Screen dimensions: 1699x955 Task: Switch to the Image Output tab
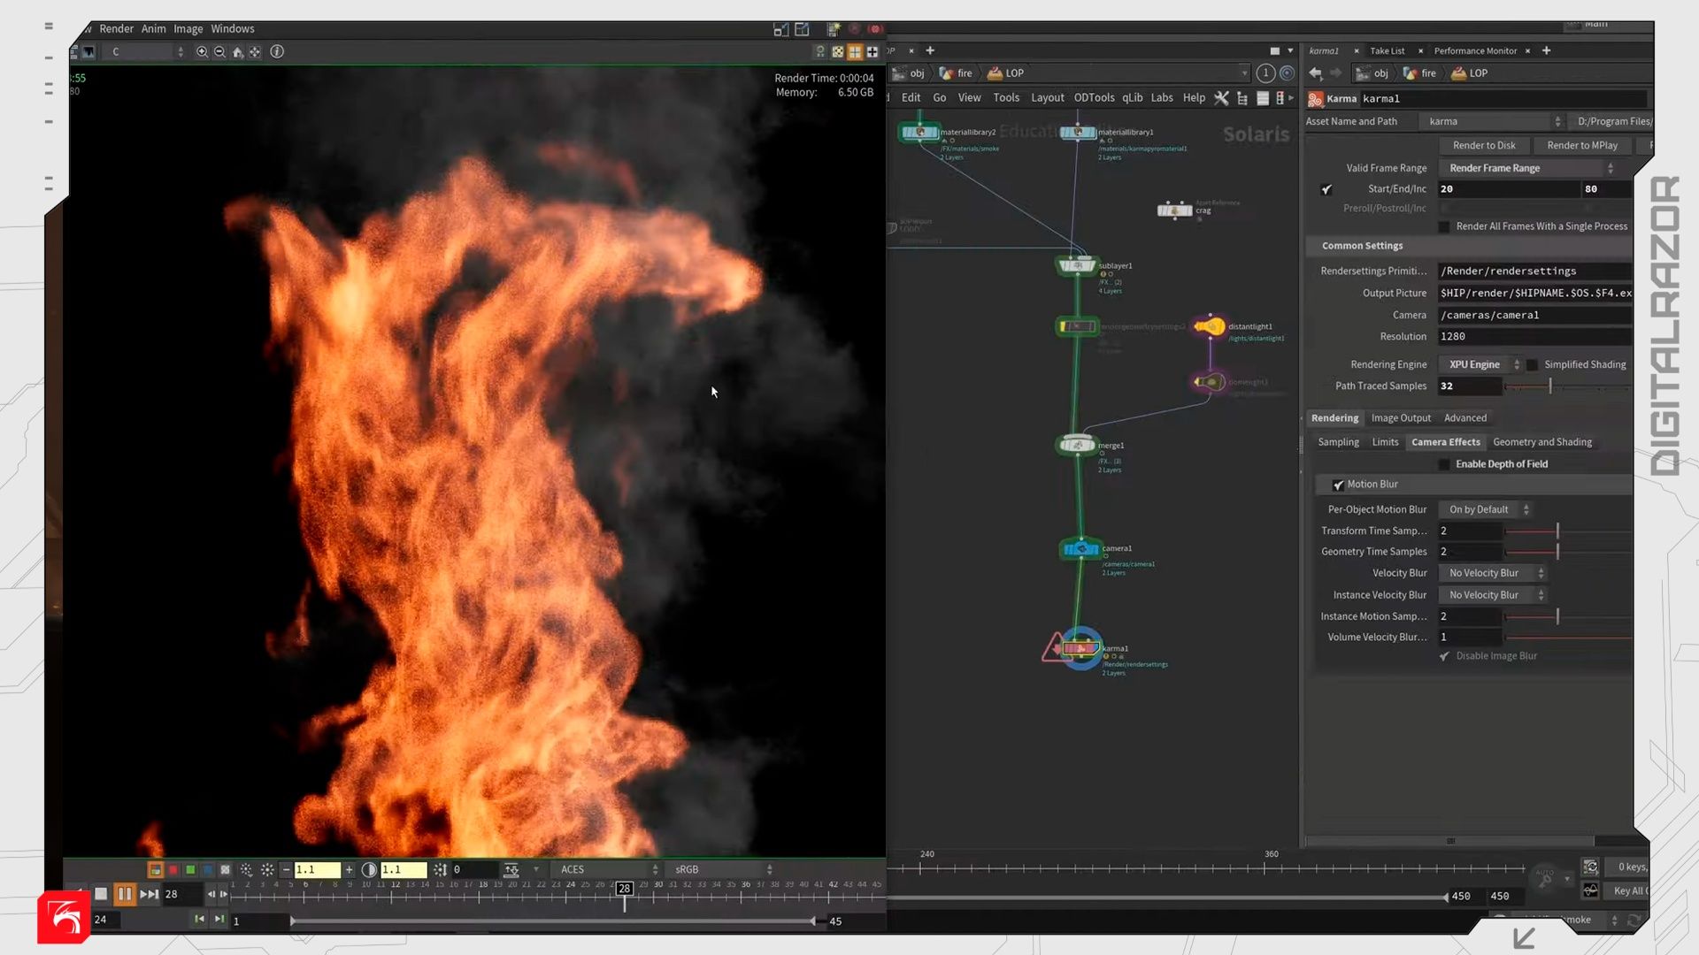tap(1400, 418)
